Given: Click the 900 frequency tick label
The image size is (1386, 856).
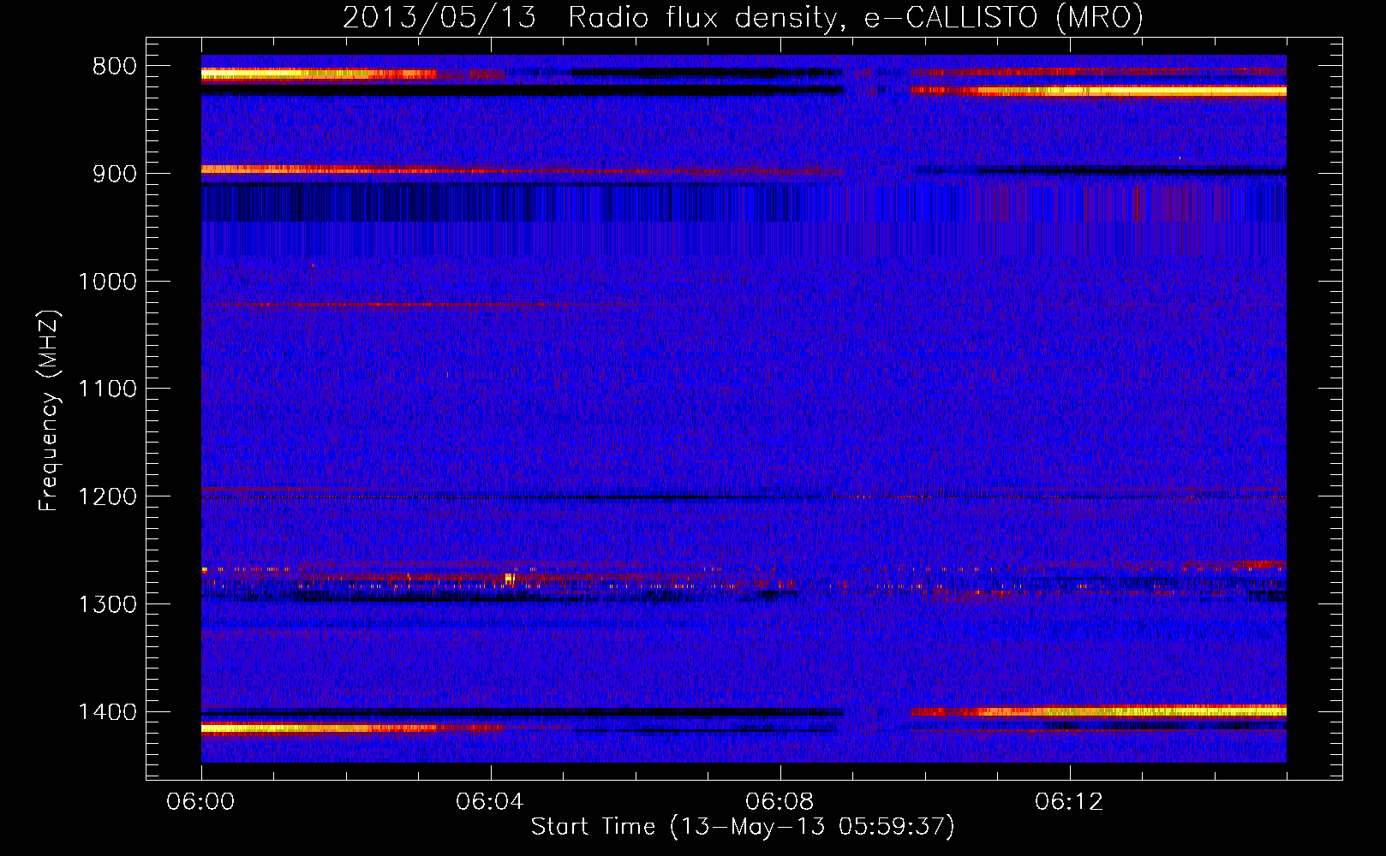Looking at the screenshot, I should coord(114,175).
